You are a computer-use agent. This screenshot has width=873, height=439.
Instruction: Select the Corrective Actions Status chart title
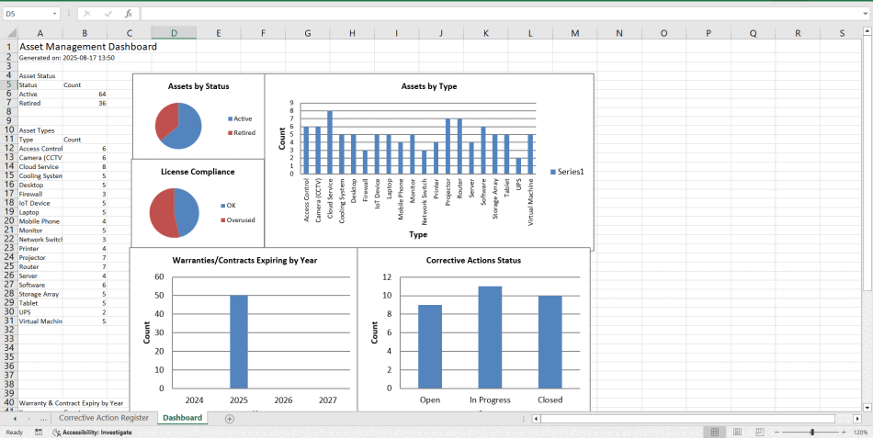tap(473, 260)
